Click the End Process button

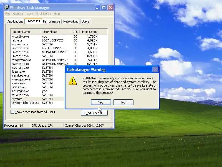coord(94,113)
